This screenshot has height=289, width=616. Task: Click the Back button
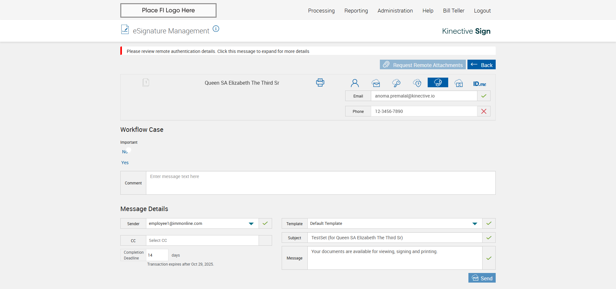coord(481,65)
